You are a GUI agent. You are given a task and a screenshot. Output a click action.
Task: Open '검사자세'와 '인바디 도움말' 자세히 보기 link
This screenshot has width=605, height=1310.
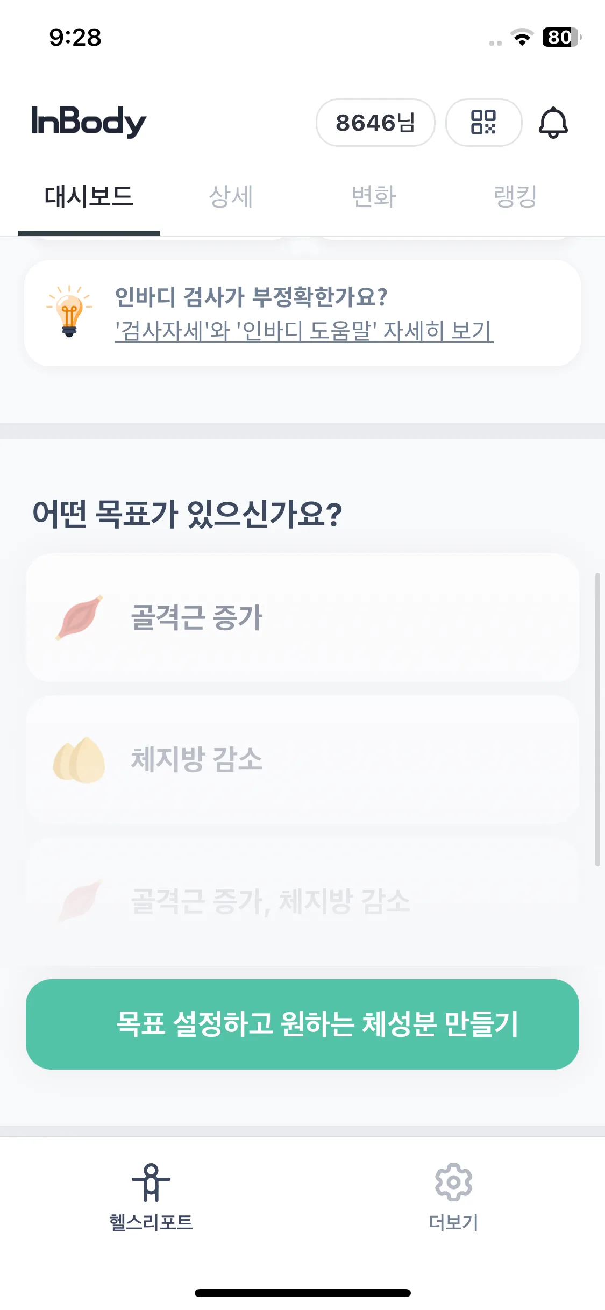[x=304, y=331]
